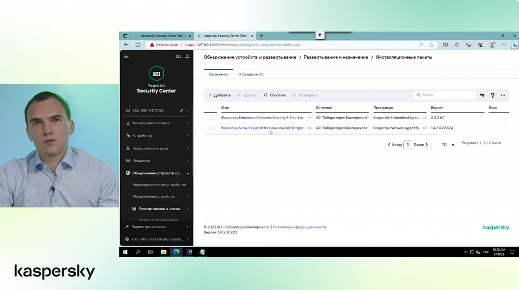Expand Устройства sidebar section
The height and width of the screenshot is (290, 519).
[157, 135]
